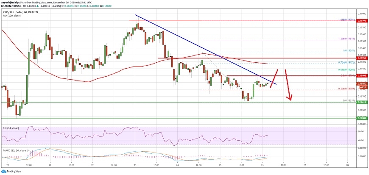Screen dimensions: 369x175
Task: Click the 0.18381 green support label
Action: click(x=362, y=118)
